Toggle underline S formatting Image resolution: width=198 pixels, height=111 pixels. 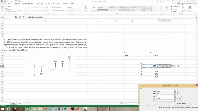coord(23,10)
